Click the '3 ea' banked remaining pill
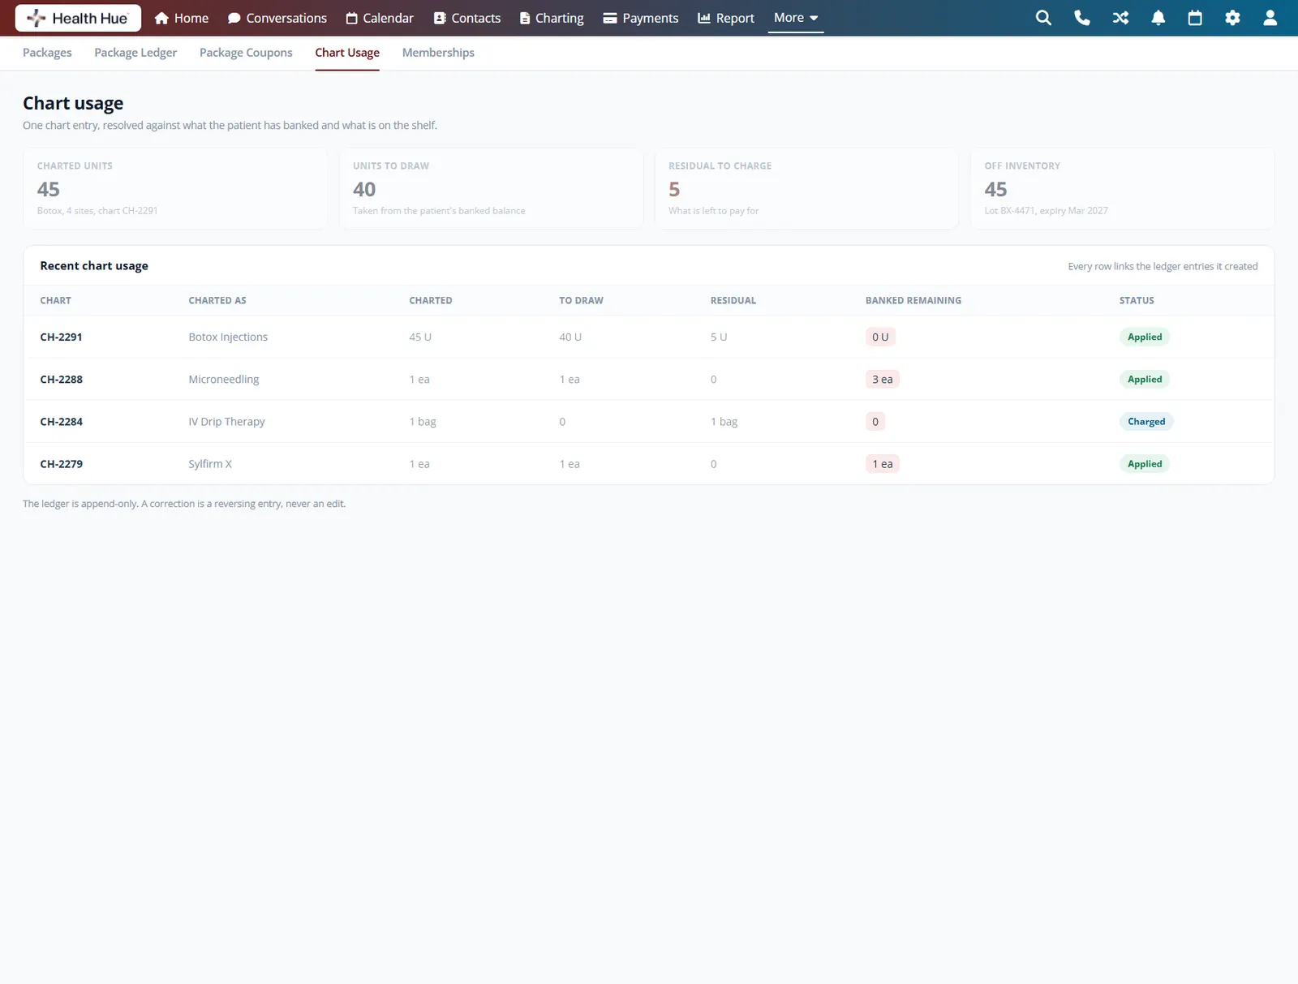The height and width of the screenshot is (984, 1298). point(882,379)
